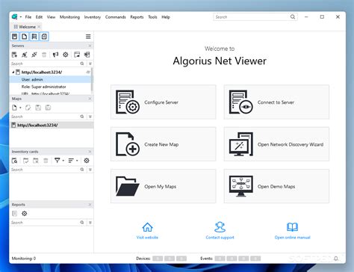Click the find card icon in Inventory cards toolbar
The image size is (354, 272).
[x=14, y=161]
